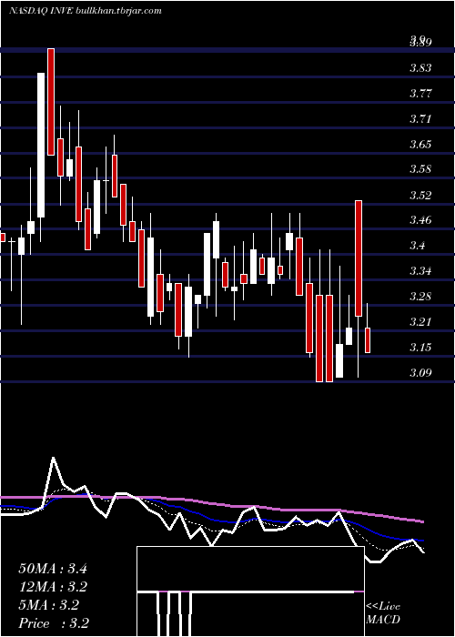
Task: Click the 3.83 price axis label
Action: click(420, 68)
